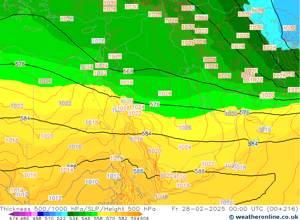Click the 570 legend value

[110, 218]
